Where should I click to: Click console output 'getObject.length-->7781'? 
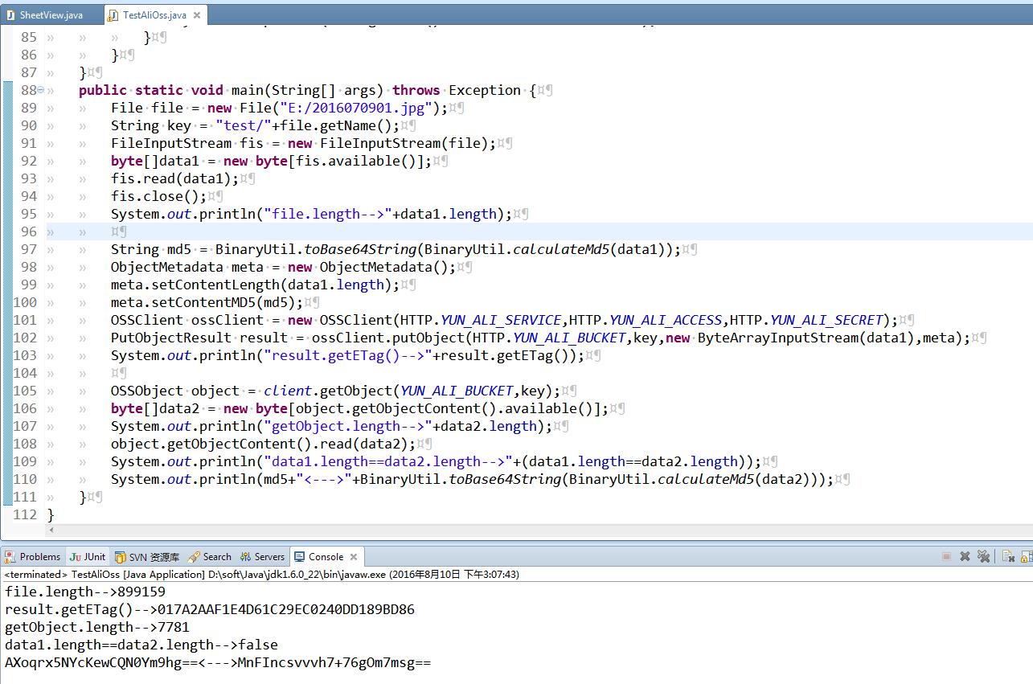[x=97, y=627]
